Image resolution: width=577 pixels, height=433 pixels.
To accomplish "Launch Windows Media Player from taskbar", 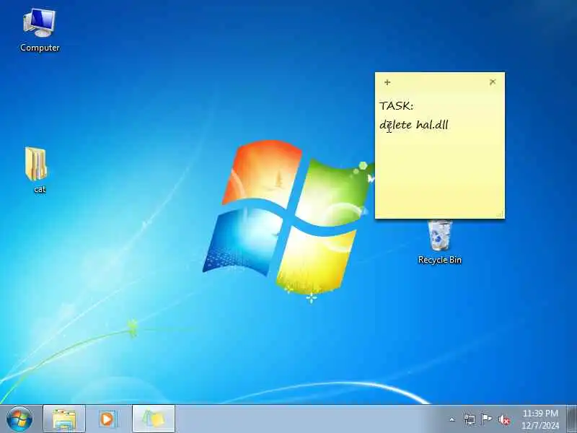I will click(x=107, y=419).
